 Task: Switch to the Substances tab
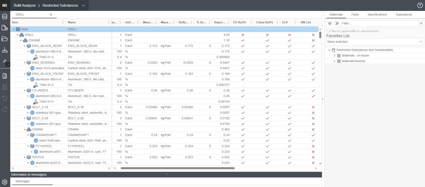[x=404, y=15]
